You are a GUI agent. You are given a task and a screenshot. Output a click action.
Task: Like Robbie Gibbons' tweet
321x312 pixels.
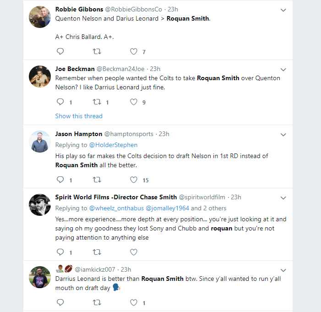[134, 51]
